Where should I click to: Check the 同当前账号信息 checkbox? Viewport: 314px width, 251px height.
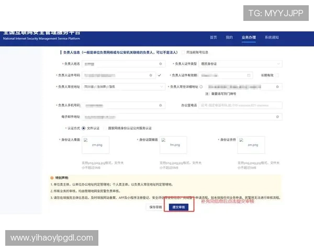coord(183,52)
